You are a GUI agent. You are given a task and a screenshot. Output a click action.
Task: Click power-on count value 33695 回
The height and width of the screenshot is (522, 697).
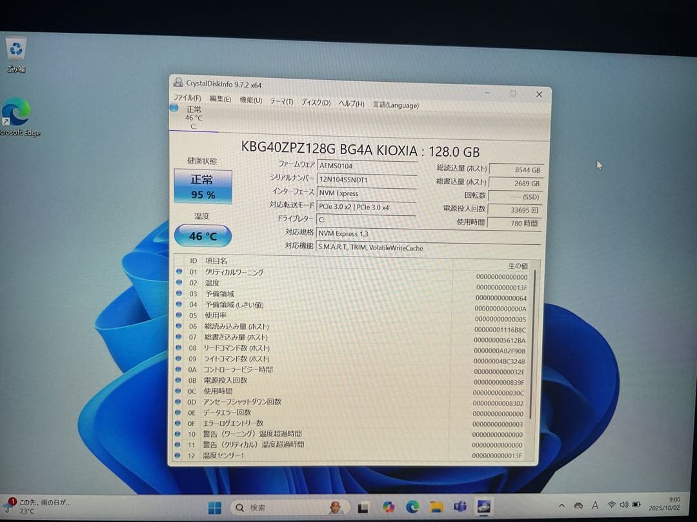tap(514, 210)
